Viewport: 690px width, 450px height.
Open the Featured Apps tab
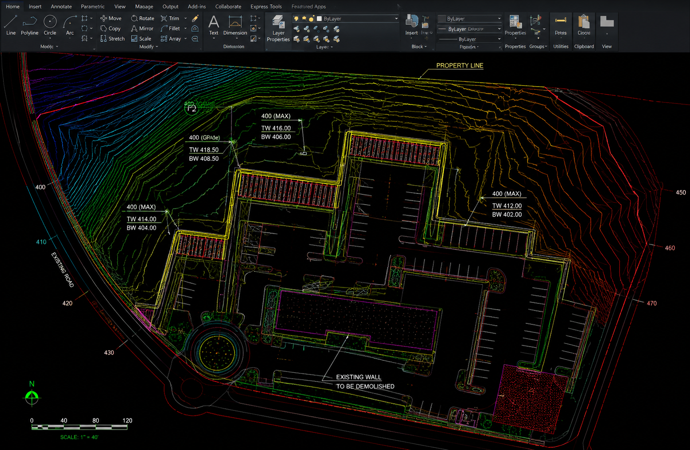pos(309,7)
